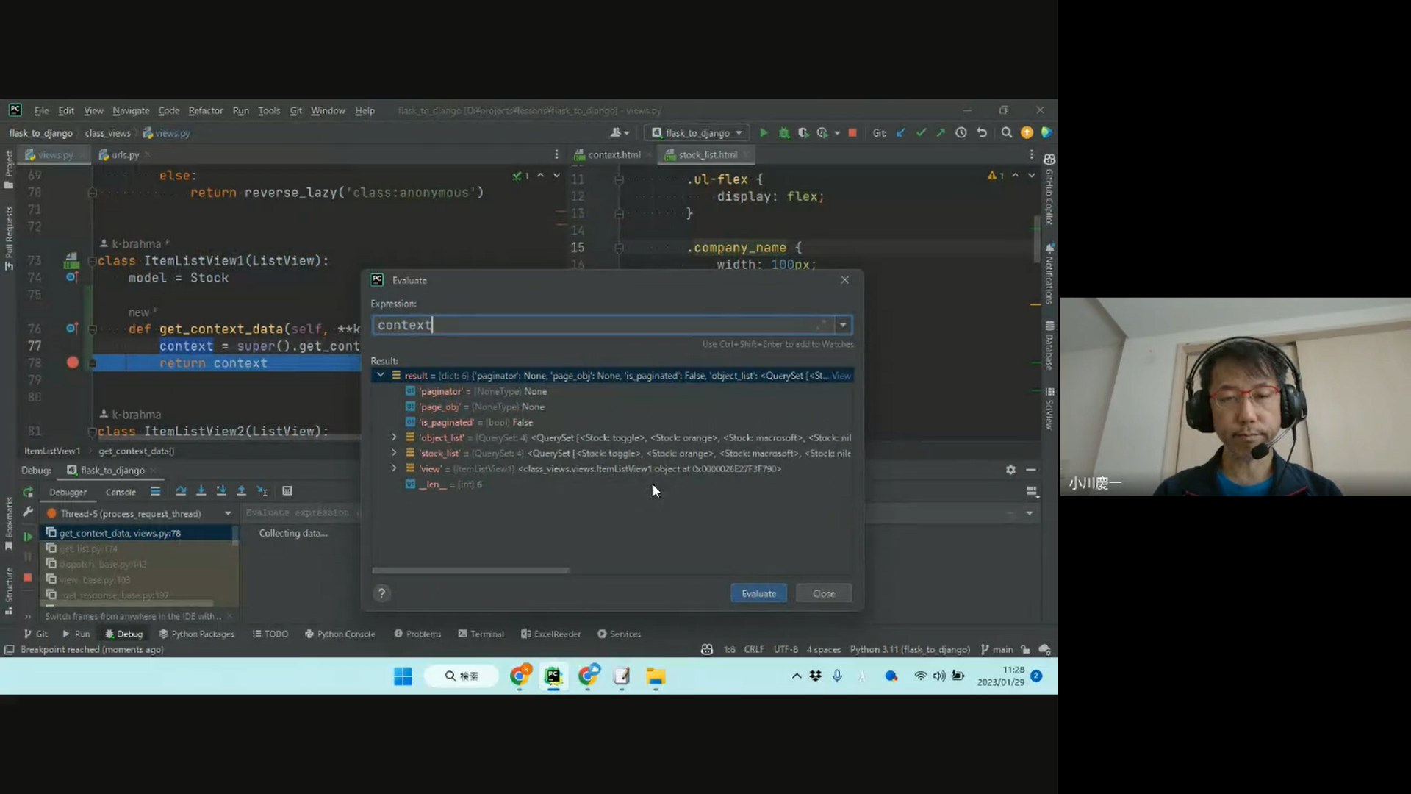Screen dimensions: 1411x794
Task: Click the Evaluate button
Action: pos(758,593)
